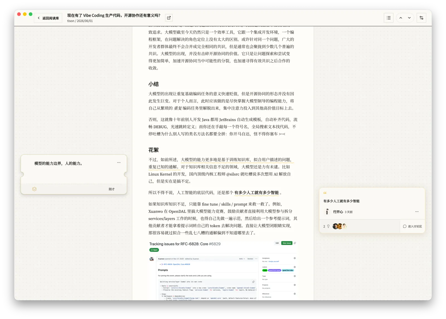Open the 行开心 user avatar
Image resolution: width=446 pixels, height=319 pixels.
[x=327, y=212]
